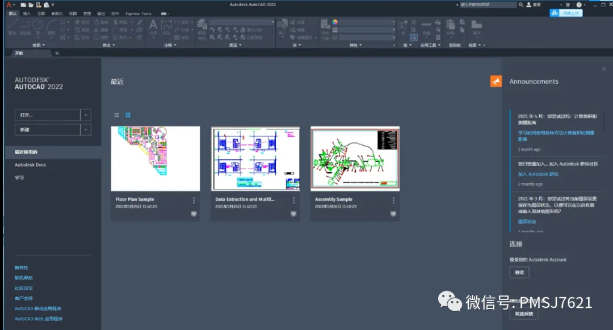Click the shopping cart icon
The height and width of the screenshot is (330, 613).
point(568,5)
